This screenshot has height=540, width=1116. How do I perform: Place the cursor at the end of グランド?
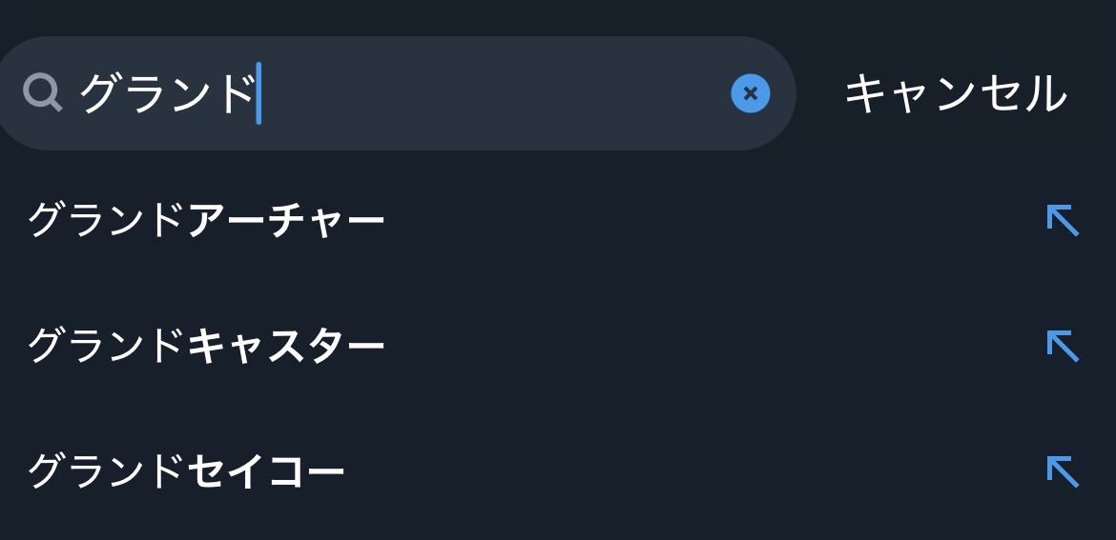258,93
